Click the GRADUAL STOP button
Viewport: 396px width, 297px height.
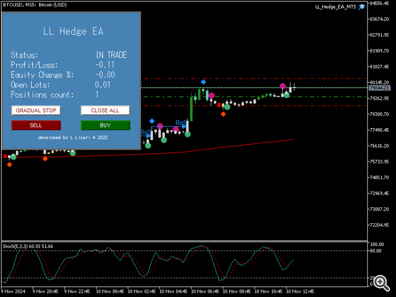36,110
